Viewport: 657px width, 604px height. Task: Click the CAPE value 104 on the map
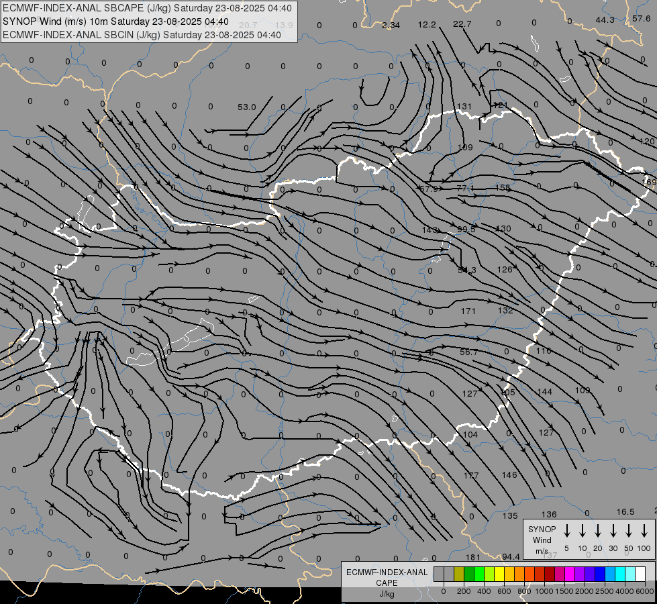(x=470, y=435)
